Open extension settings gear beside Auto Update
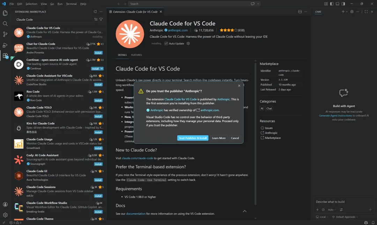 pos(188,44)
